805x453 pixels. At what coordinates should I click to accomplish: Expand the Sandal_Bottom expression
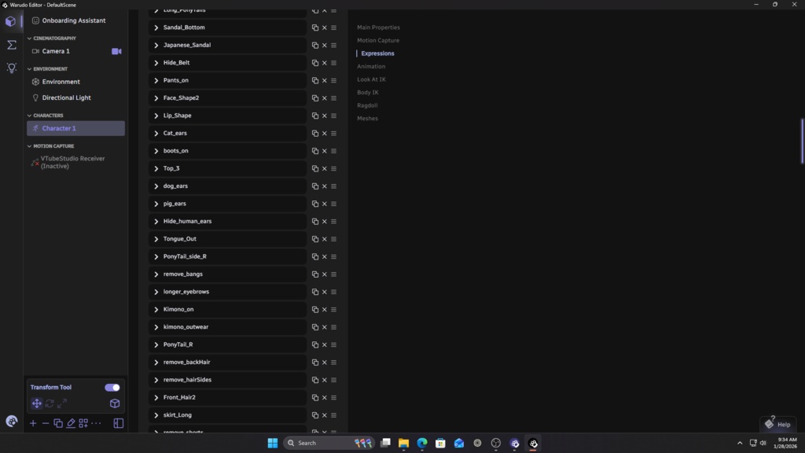pos(156,28)
